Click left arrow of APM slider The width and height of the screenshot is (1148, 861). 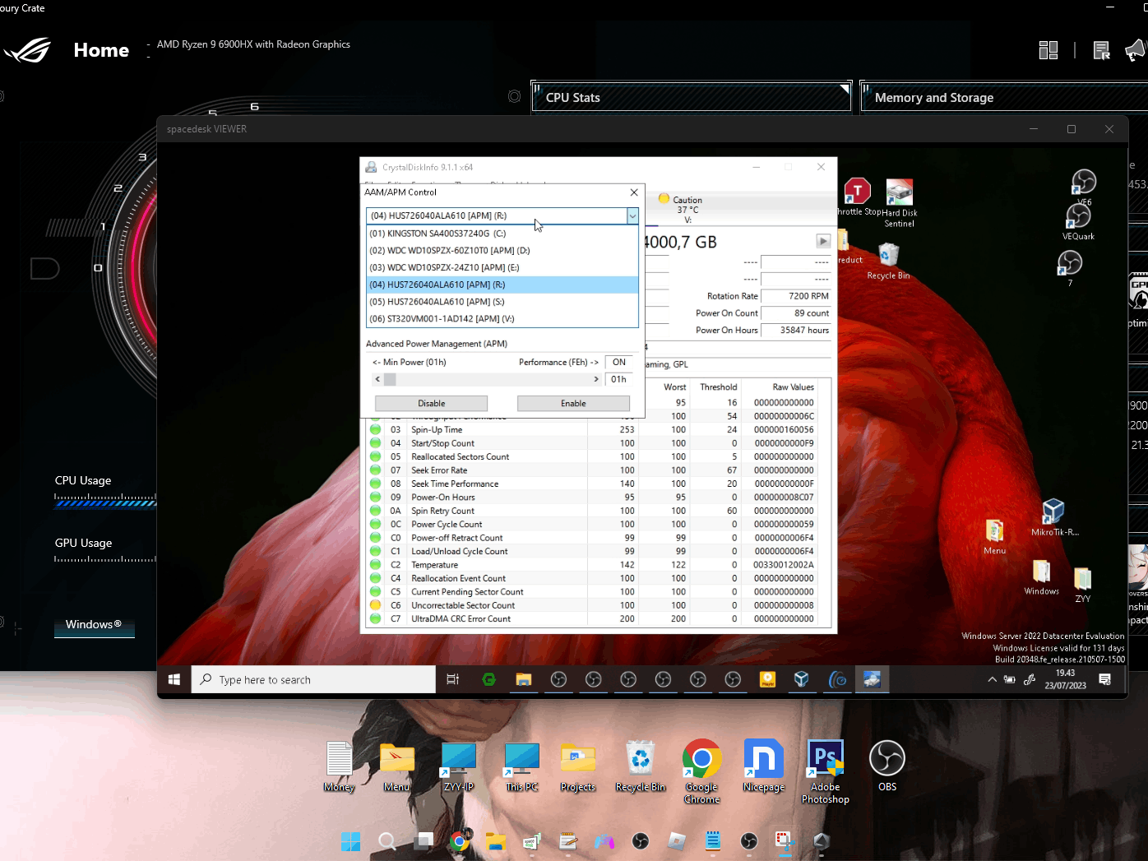tap(377, 379)
